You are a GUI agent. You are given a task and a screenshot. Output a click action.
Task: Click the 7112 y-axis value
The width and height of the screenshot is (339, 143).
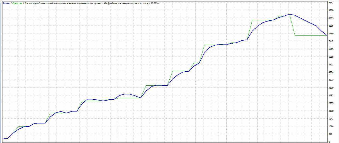(x=331, y=41)
